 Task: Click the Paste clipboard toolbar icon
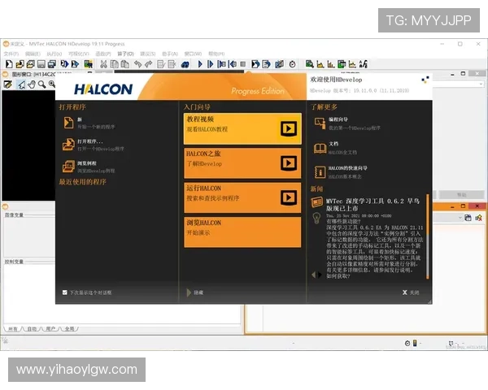click(125, 64)
